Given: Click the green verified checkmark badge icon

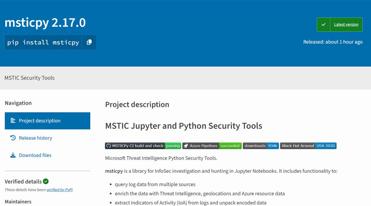Looking at the screenshot, I should (x=46, y=181).
